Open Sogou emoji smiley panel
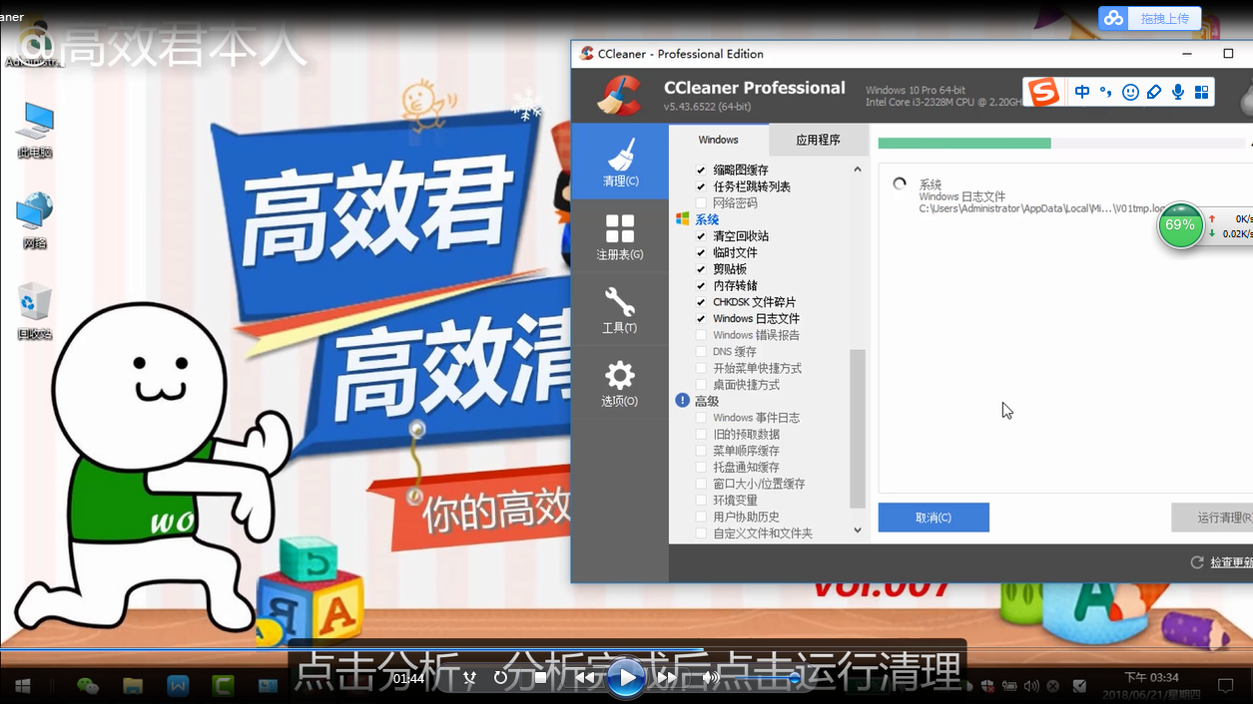1253x704 pixels. point(1130,92)
